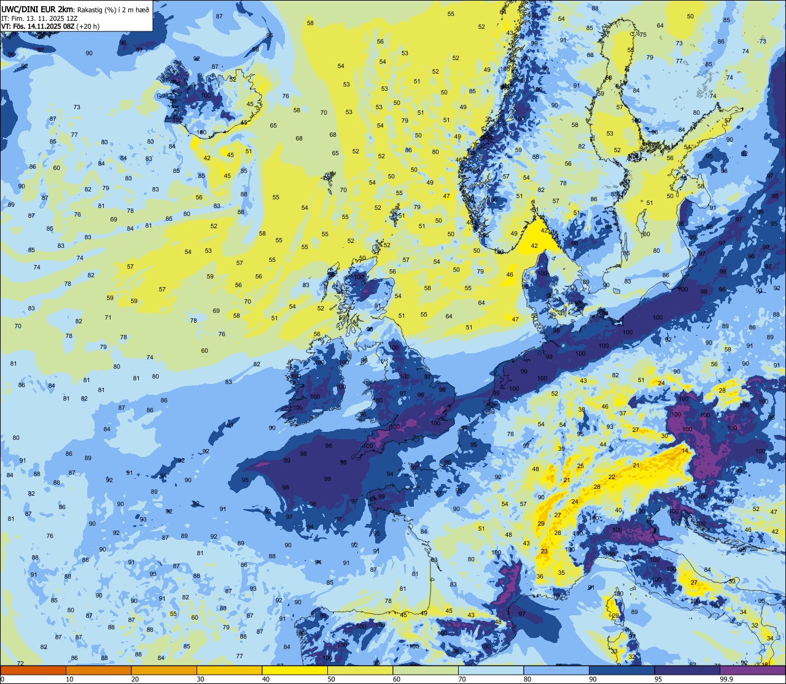Click the legend swatch between 80 and 90
This screenshot has height=684, width=786.
tap(556, 670)
